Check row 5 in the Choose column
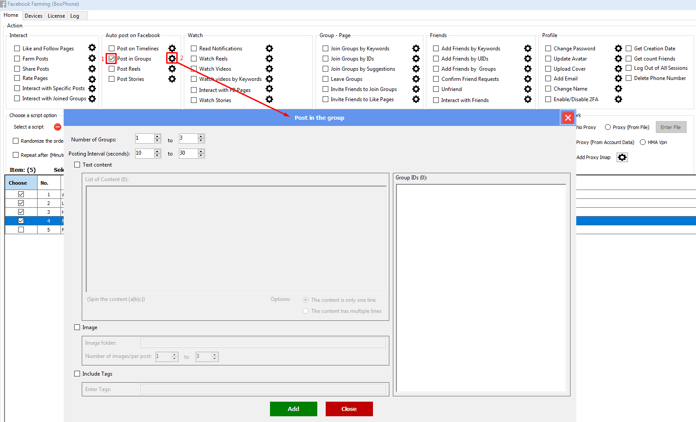This screenshot has height=422, width=696. pos(21,229)
